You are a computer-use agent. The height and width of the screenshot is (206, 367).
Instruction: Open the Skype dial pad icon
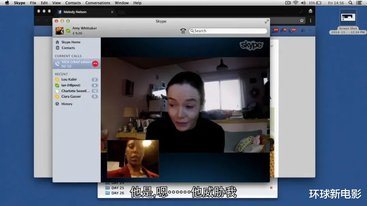pos(183,31)
